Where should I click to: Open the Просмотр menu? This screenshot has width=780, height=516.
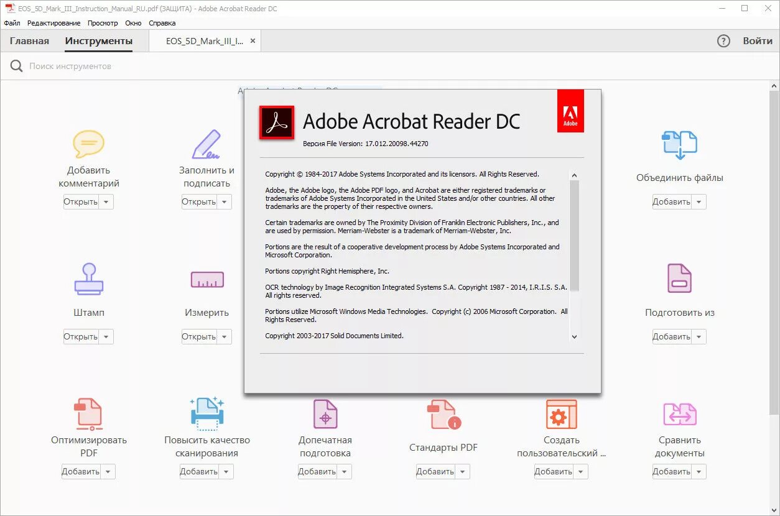[103, 23]
